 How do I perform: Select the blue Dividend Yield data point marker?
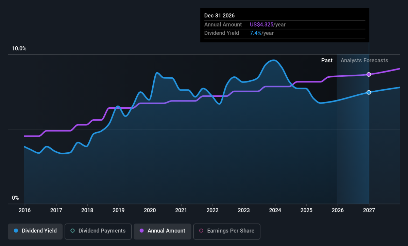(x=369, y=92)
